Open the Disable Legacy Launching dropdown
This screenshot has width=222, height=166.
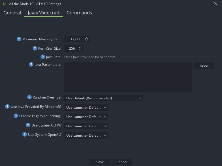click(x=86, y=117)
